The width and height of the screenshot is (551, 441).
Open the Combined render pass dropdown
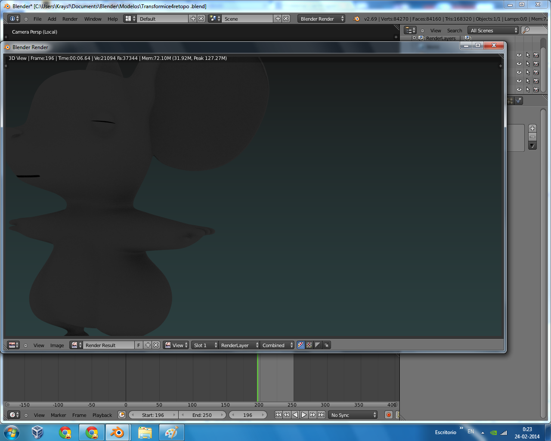[277, 345]
